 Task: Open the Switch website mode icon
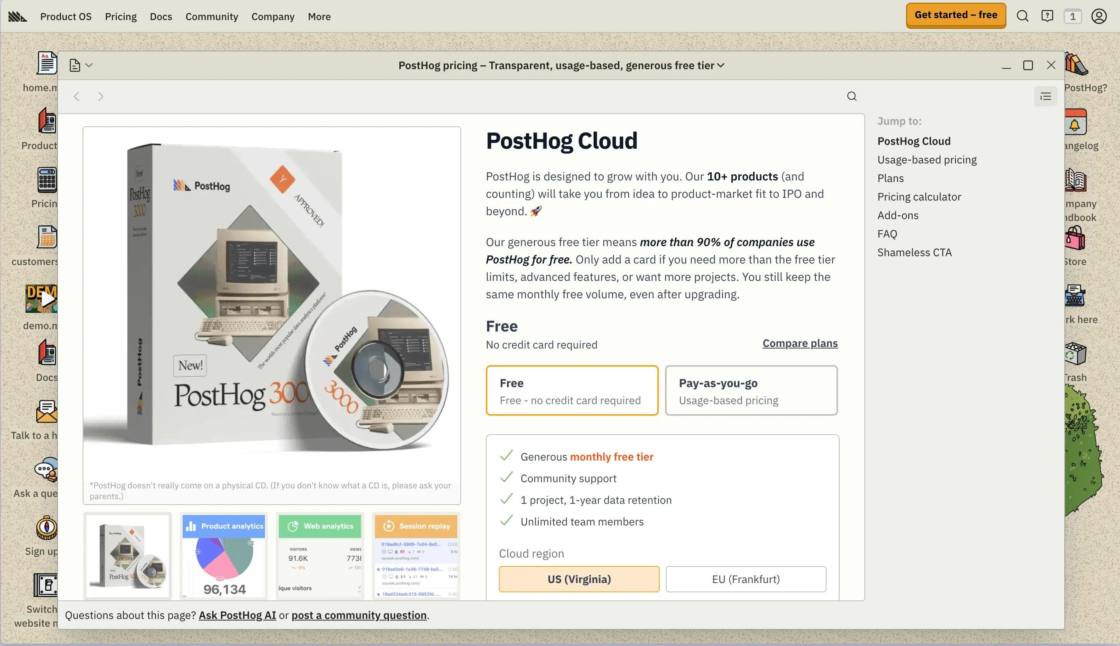point(46,585)
